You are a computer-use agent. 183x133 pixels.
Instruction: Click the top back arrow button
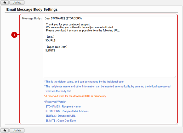(4, 2)
